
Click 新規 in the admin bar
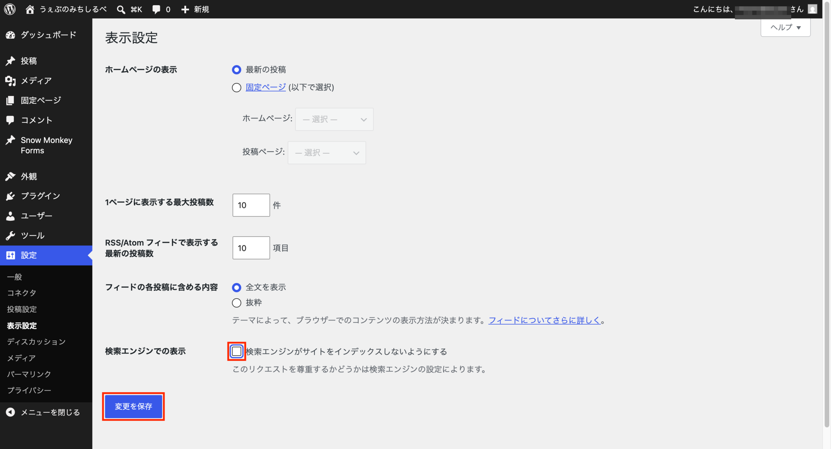(x=202, y=9)
